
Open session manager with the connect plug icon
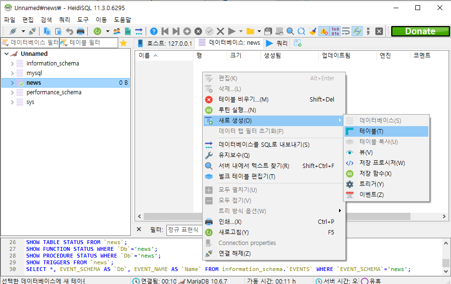pos(13,31)
